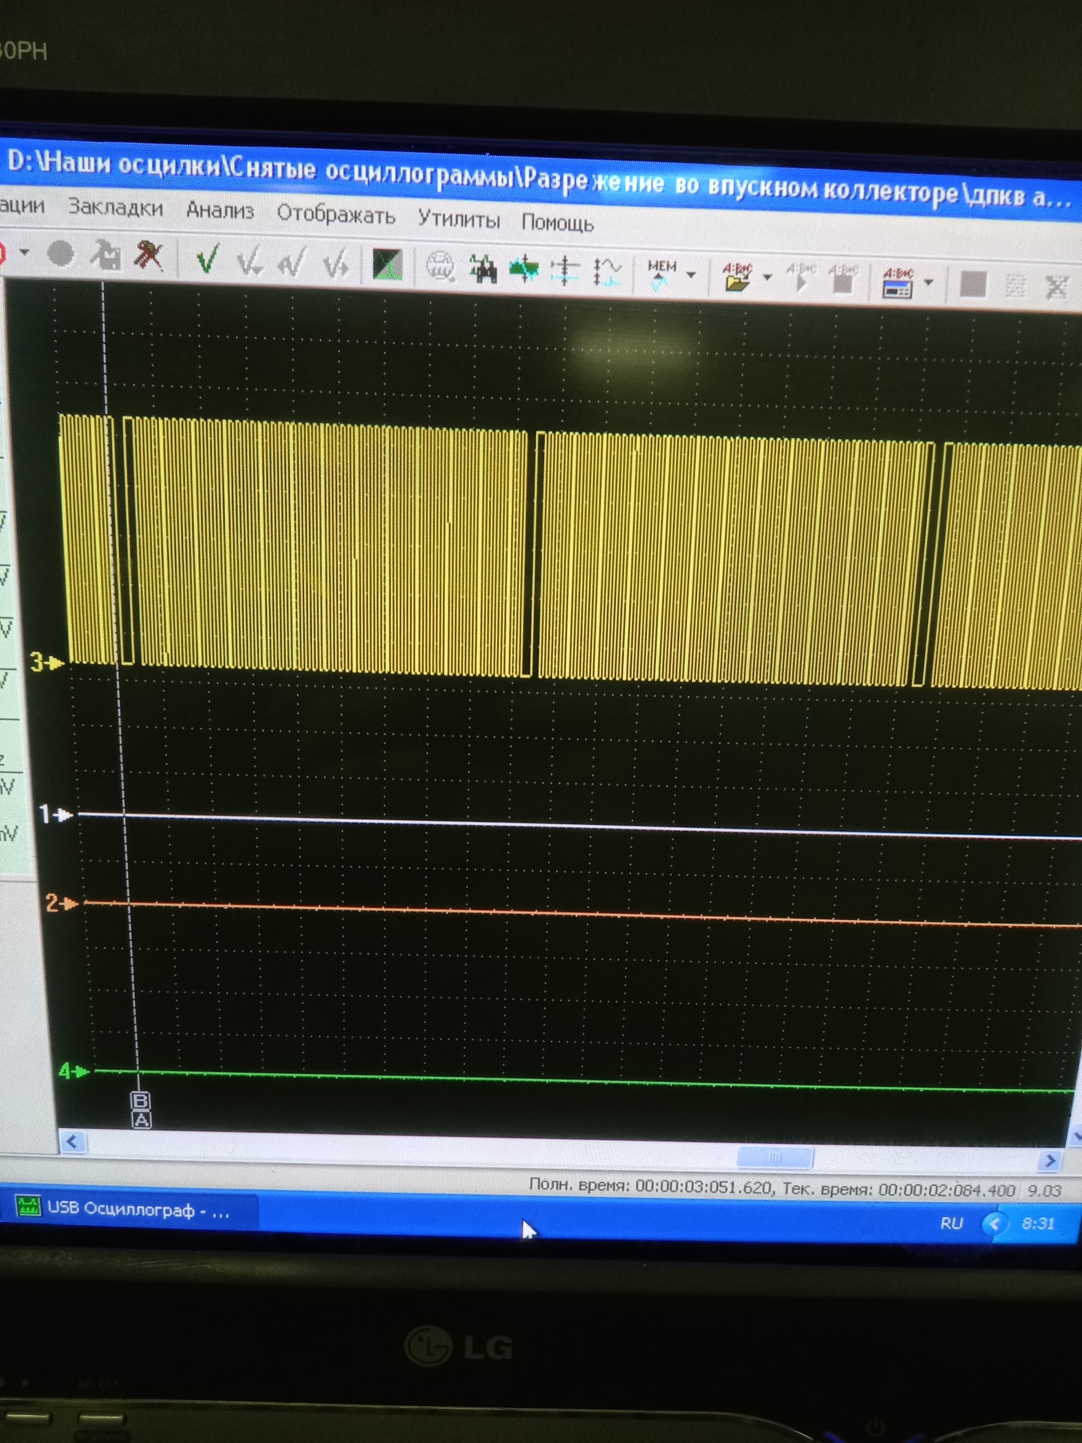
Task: Click the green waveform analysis icon
Action: (x=524, y=269)
